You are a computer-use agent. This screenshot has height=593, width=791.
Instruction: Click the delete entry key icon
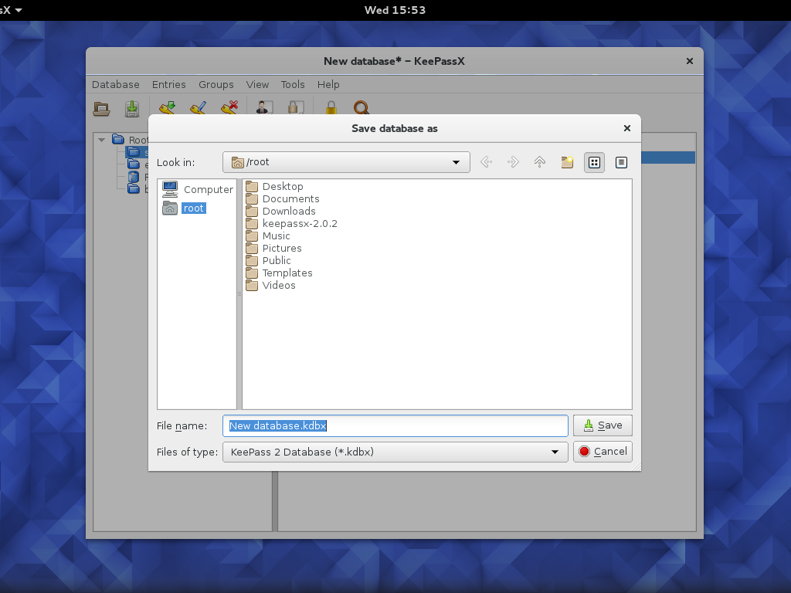(x=229, y=107)
